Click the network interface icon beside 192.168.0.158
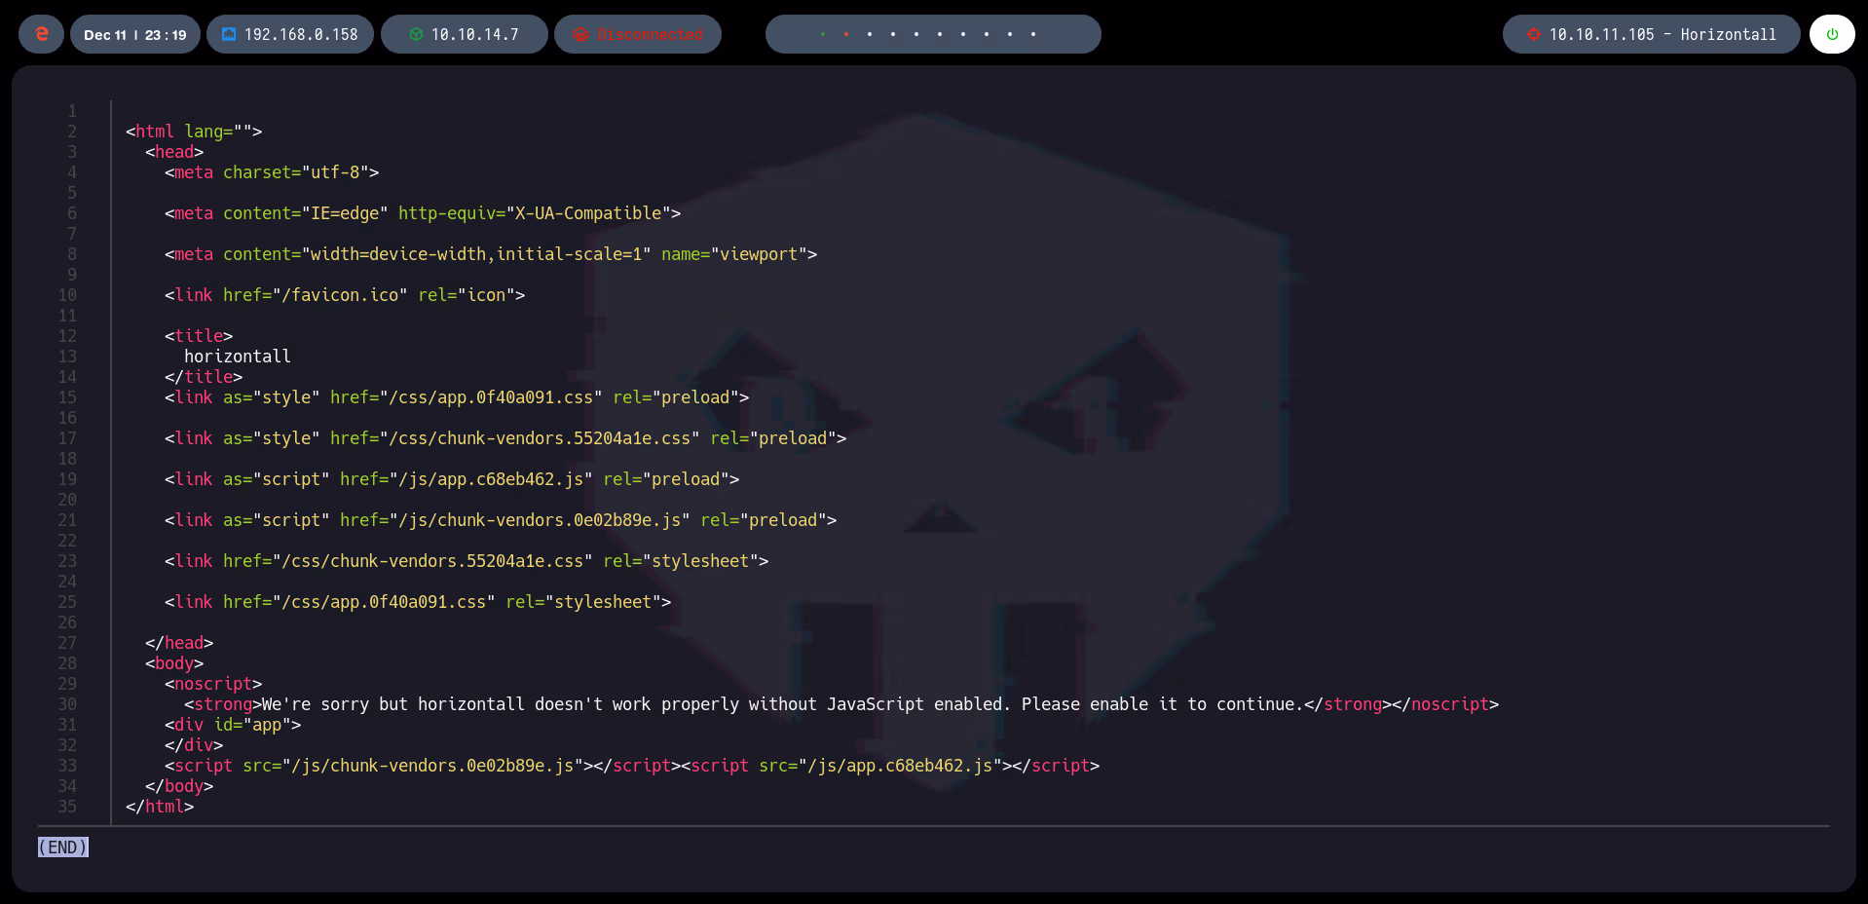 click(x=229, y=34)
